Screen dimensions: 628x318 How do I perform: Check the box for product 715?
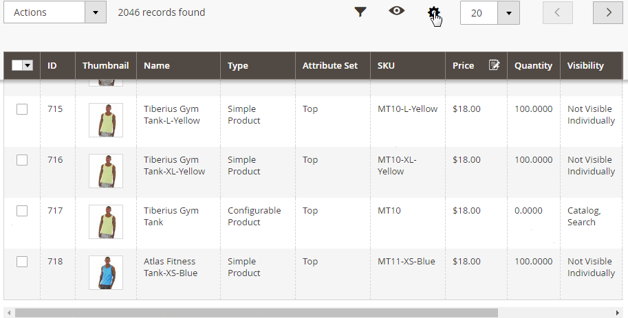tap(22, 109)
